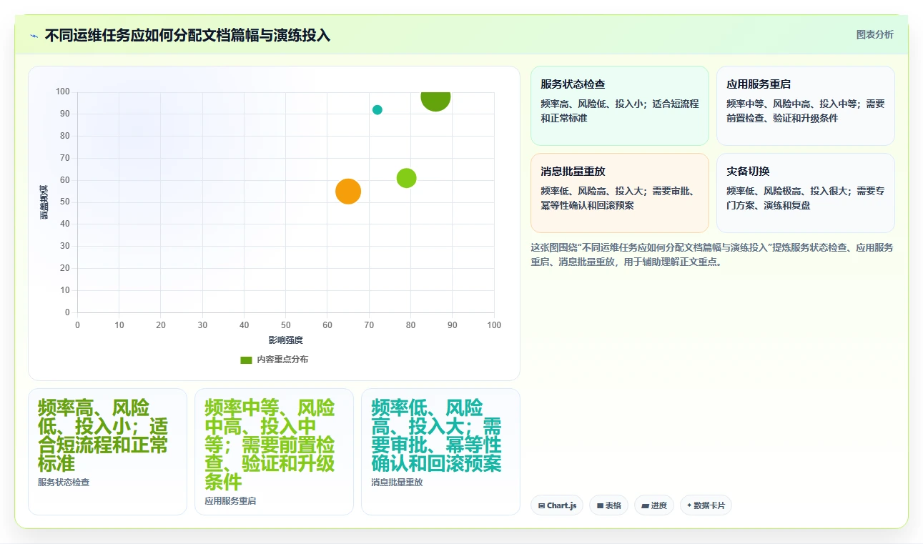
Task: Click the orange bubble on chart
Action: pos(348,191)
